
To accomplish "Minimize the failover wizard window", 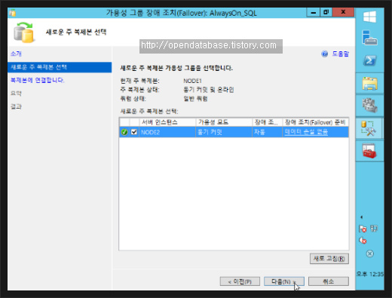I will [313, 12].
